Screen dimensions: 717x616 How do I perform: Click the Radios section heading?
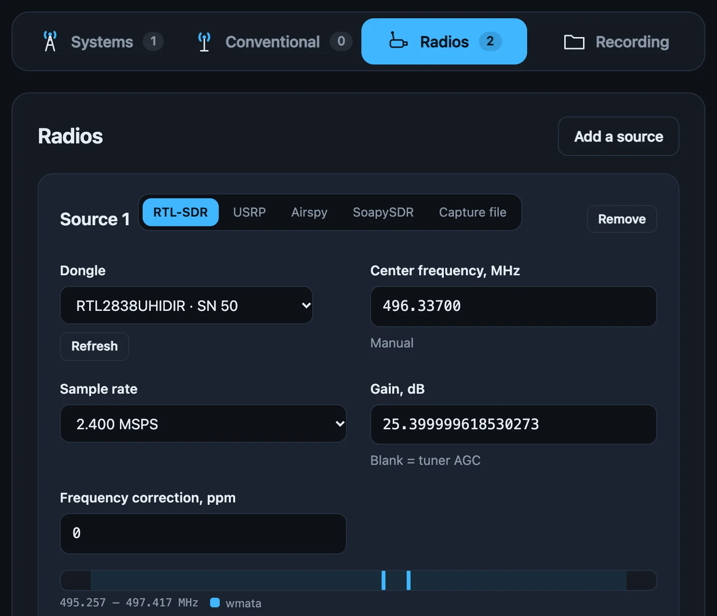point(70,136)
